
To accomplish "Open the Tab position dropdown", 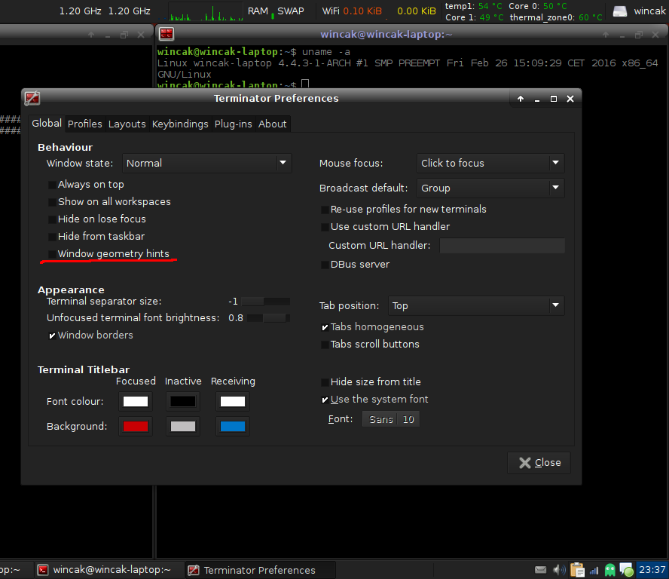I will tap(476, 305).
